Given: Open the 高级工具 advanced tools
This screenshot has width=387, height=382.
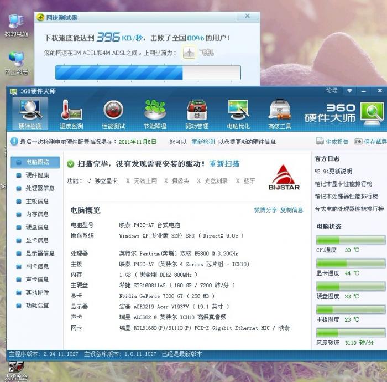Looking at the screenshot, I should (x=280, y=114).
